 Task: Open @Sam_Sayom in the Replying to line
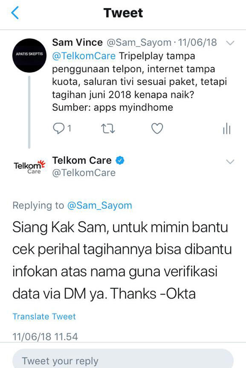(99, 206)
